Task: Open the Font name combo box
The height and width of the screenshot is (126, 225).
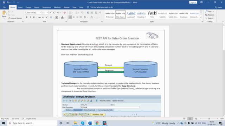Action: pyautogui.click(x=33, y=13)
